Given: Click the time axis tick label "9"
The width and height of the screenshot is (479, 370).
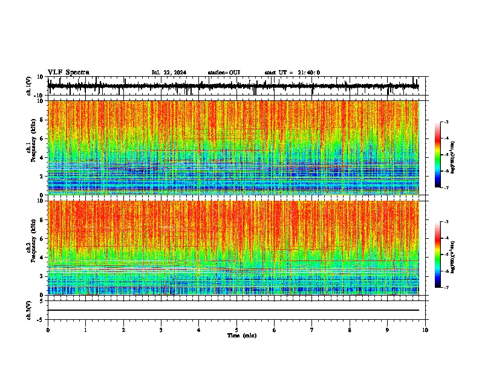Looking at the screenshot, I should [x=387, y=330].
